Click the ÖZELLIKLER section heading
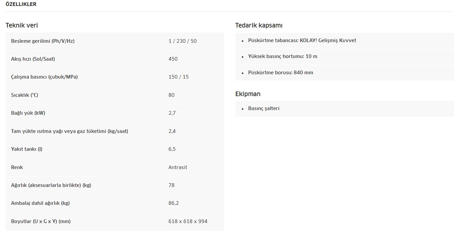The image size is (454, 233). [x=21, y=4]
